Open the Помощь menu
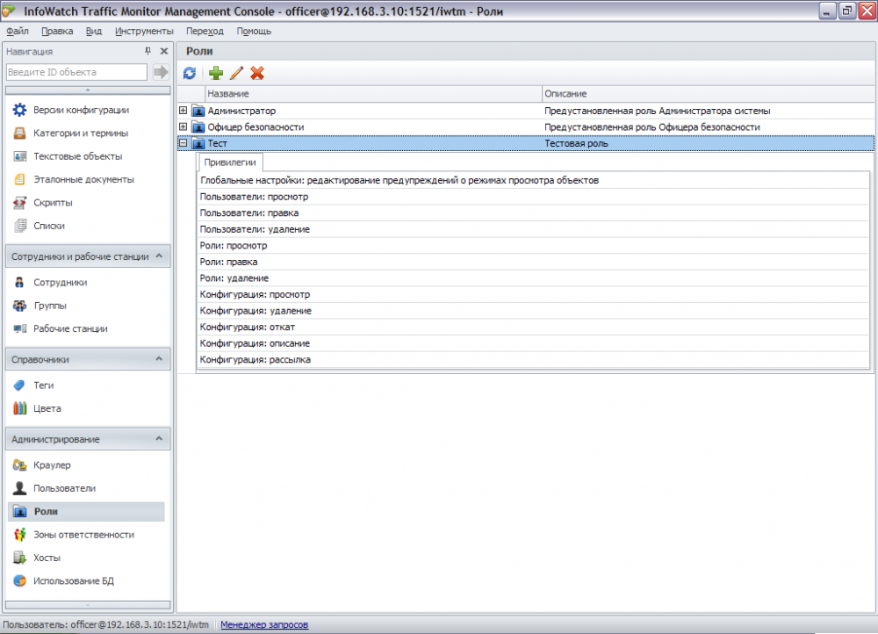Image resolution: width=878 pixels, height=634 pixels. [x=254, y=31]
